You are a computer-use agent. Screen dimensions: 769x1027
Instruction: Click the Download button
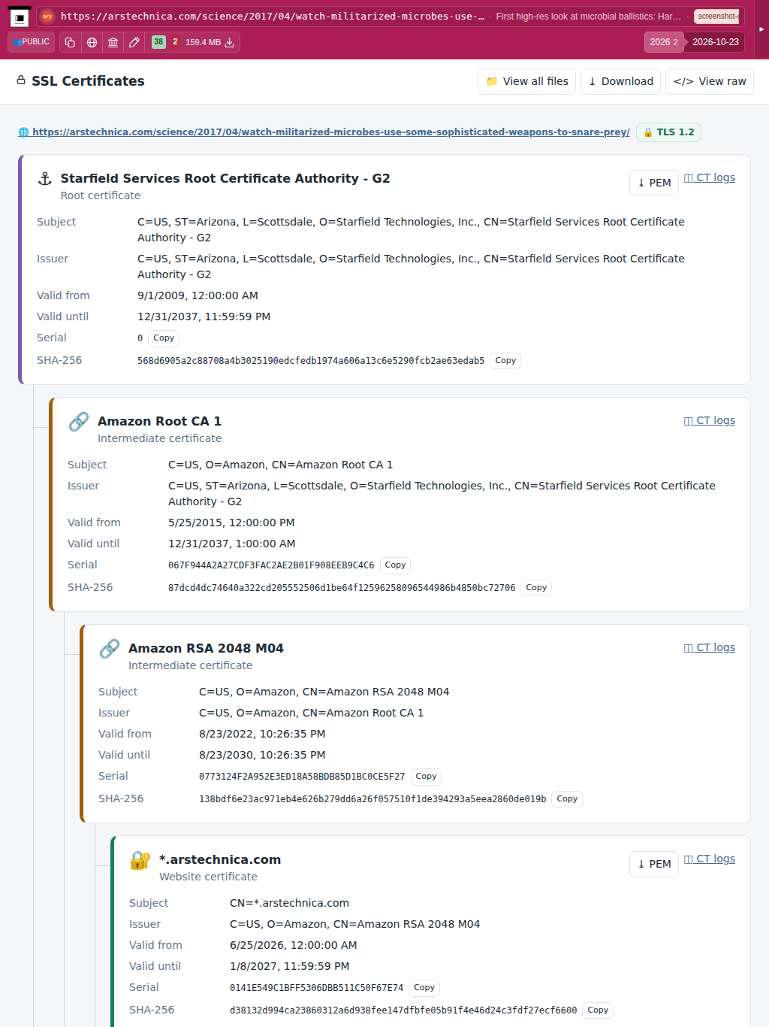click(x=621, y=81)
